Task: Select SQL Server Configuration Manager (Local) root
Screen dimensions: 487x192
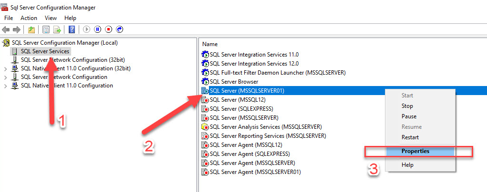Action: click(x=64, y=43)
